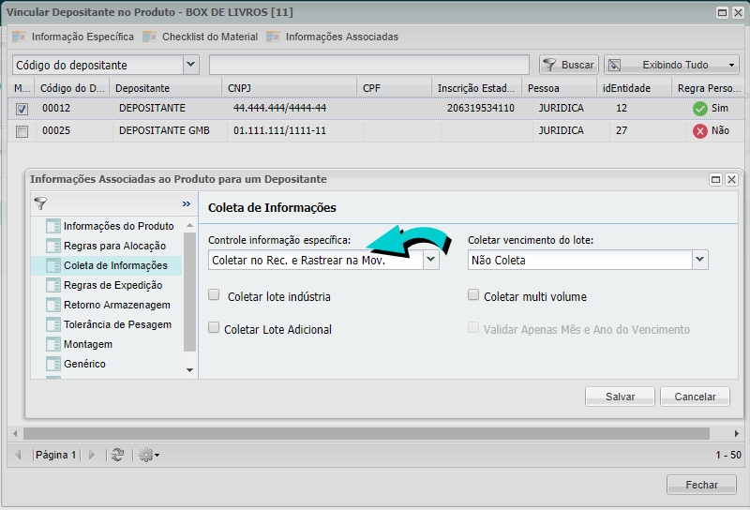The height and width of the screenshot is (510, 750).
Task: Sort by CNPJ column header
Action: 289,88
